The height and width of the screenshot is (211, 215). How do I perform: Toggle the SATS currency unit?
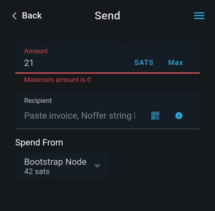click(x=144, y=63)
